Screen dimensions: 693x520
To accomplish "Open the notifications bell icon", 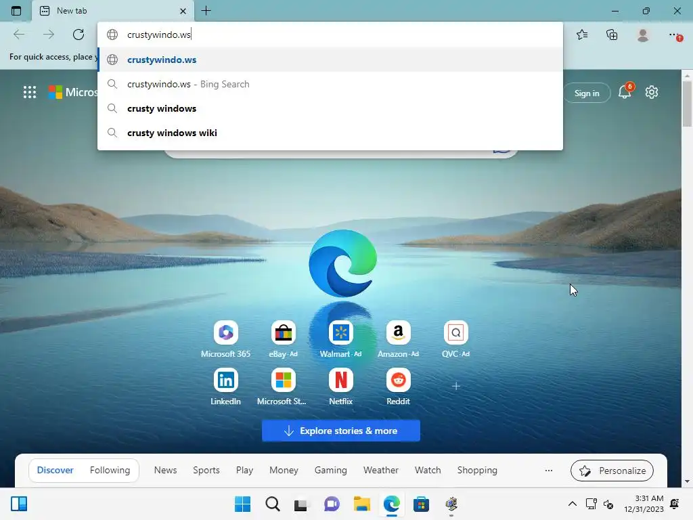I will point(625,92).
